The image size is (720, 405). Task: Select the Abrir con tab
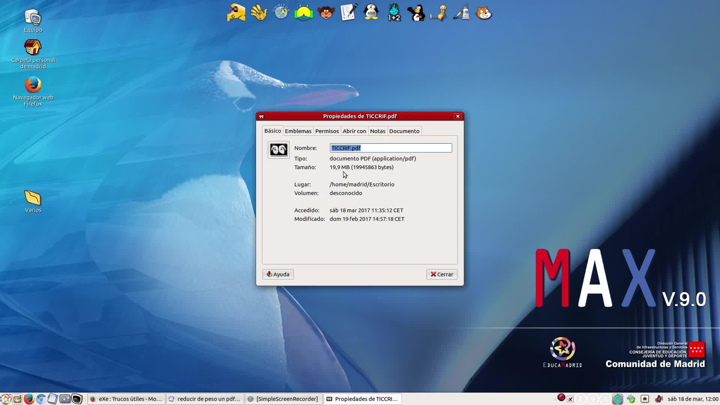tap(354, 131)
